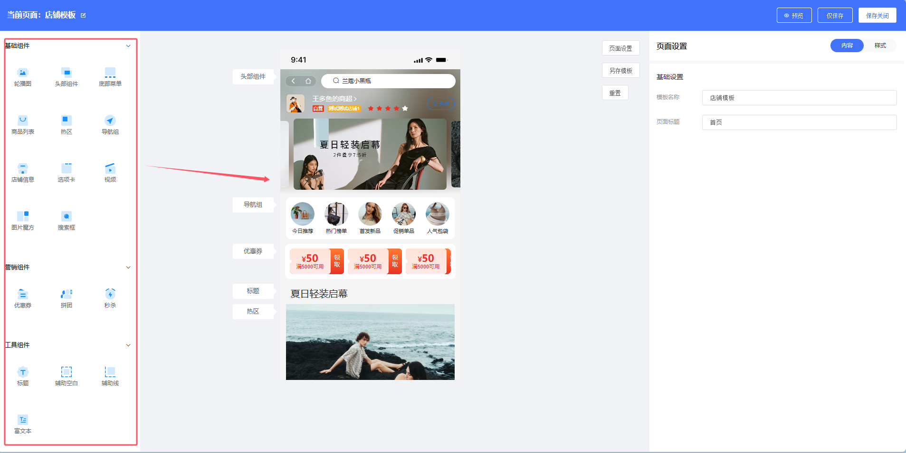
Task: Select the 轮播图 carousel component icon
Action: [x=23, y=73]
